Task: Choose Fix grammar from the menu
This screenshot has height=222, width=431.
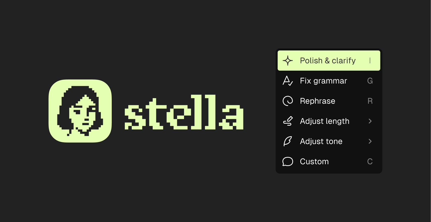Action: [323, 81]
